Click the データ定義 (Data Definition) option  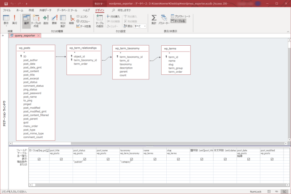84,26
